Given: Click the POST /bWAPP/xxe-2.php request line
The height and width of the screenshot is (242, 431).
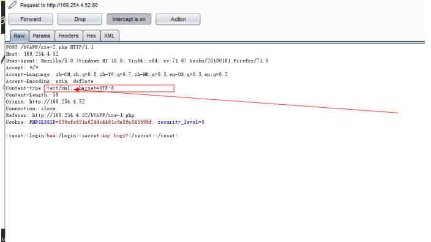Looking at the screenshot, I should click(x=50, y=47).
